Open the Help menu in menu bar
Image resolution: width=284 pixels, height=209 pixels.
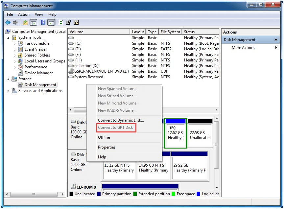(52, 14)
